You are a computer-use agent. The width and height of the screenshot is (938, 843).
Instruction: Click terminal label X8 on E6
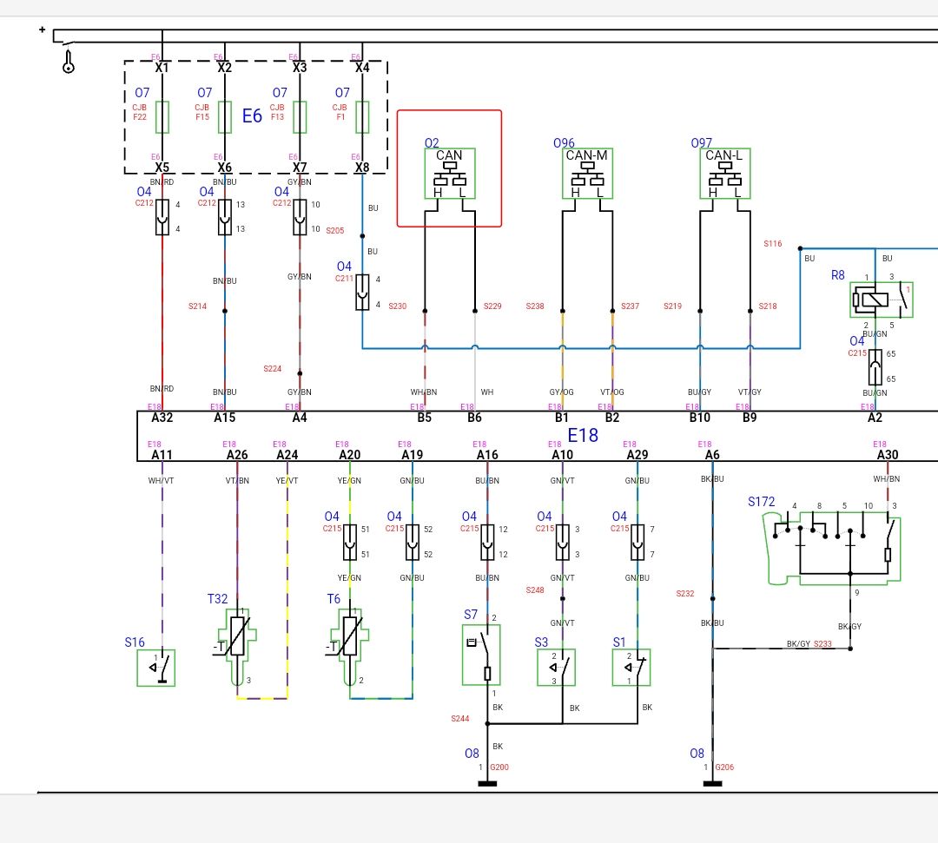click(362, 168)
